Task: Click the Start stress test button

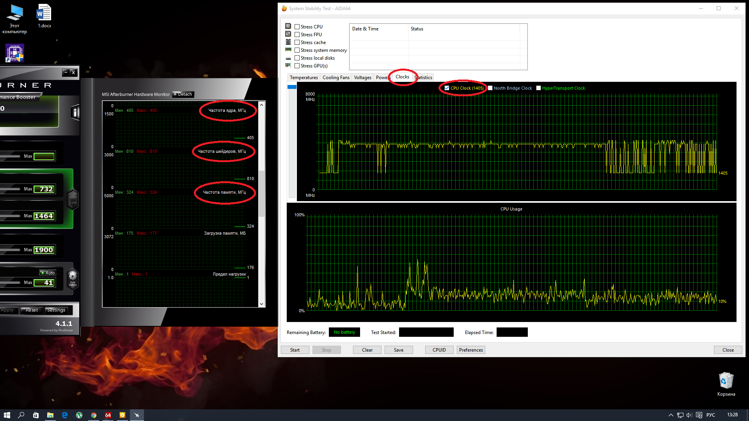Action: 295,350
